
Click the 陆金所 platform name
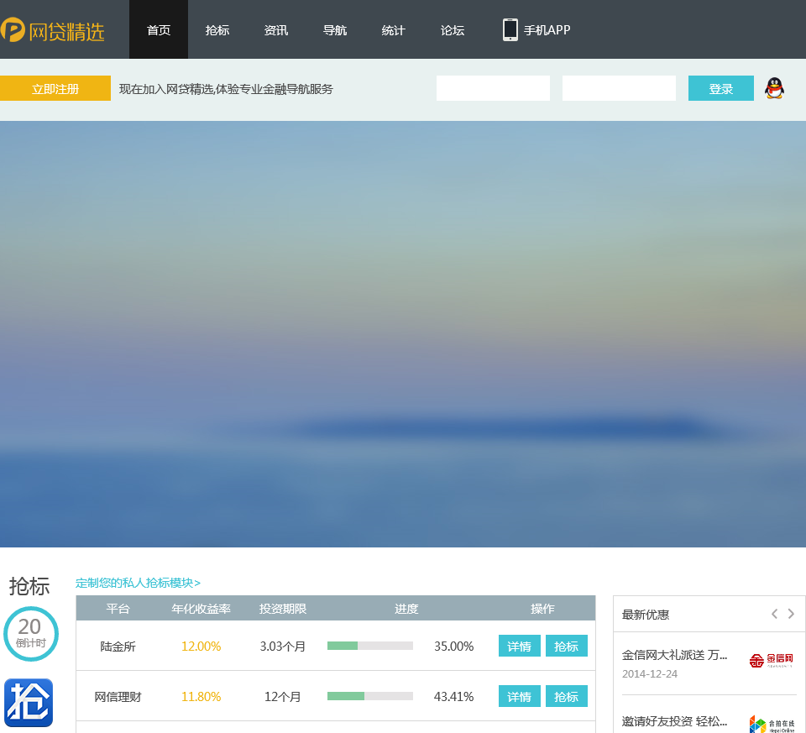pos(118,647)
